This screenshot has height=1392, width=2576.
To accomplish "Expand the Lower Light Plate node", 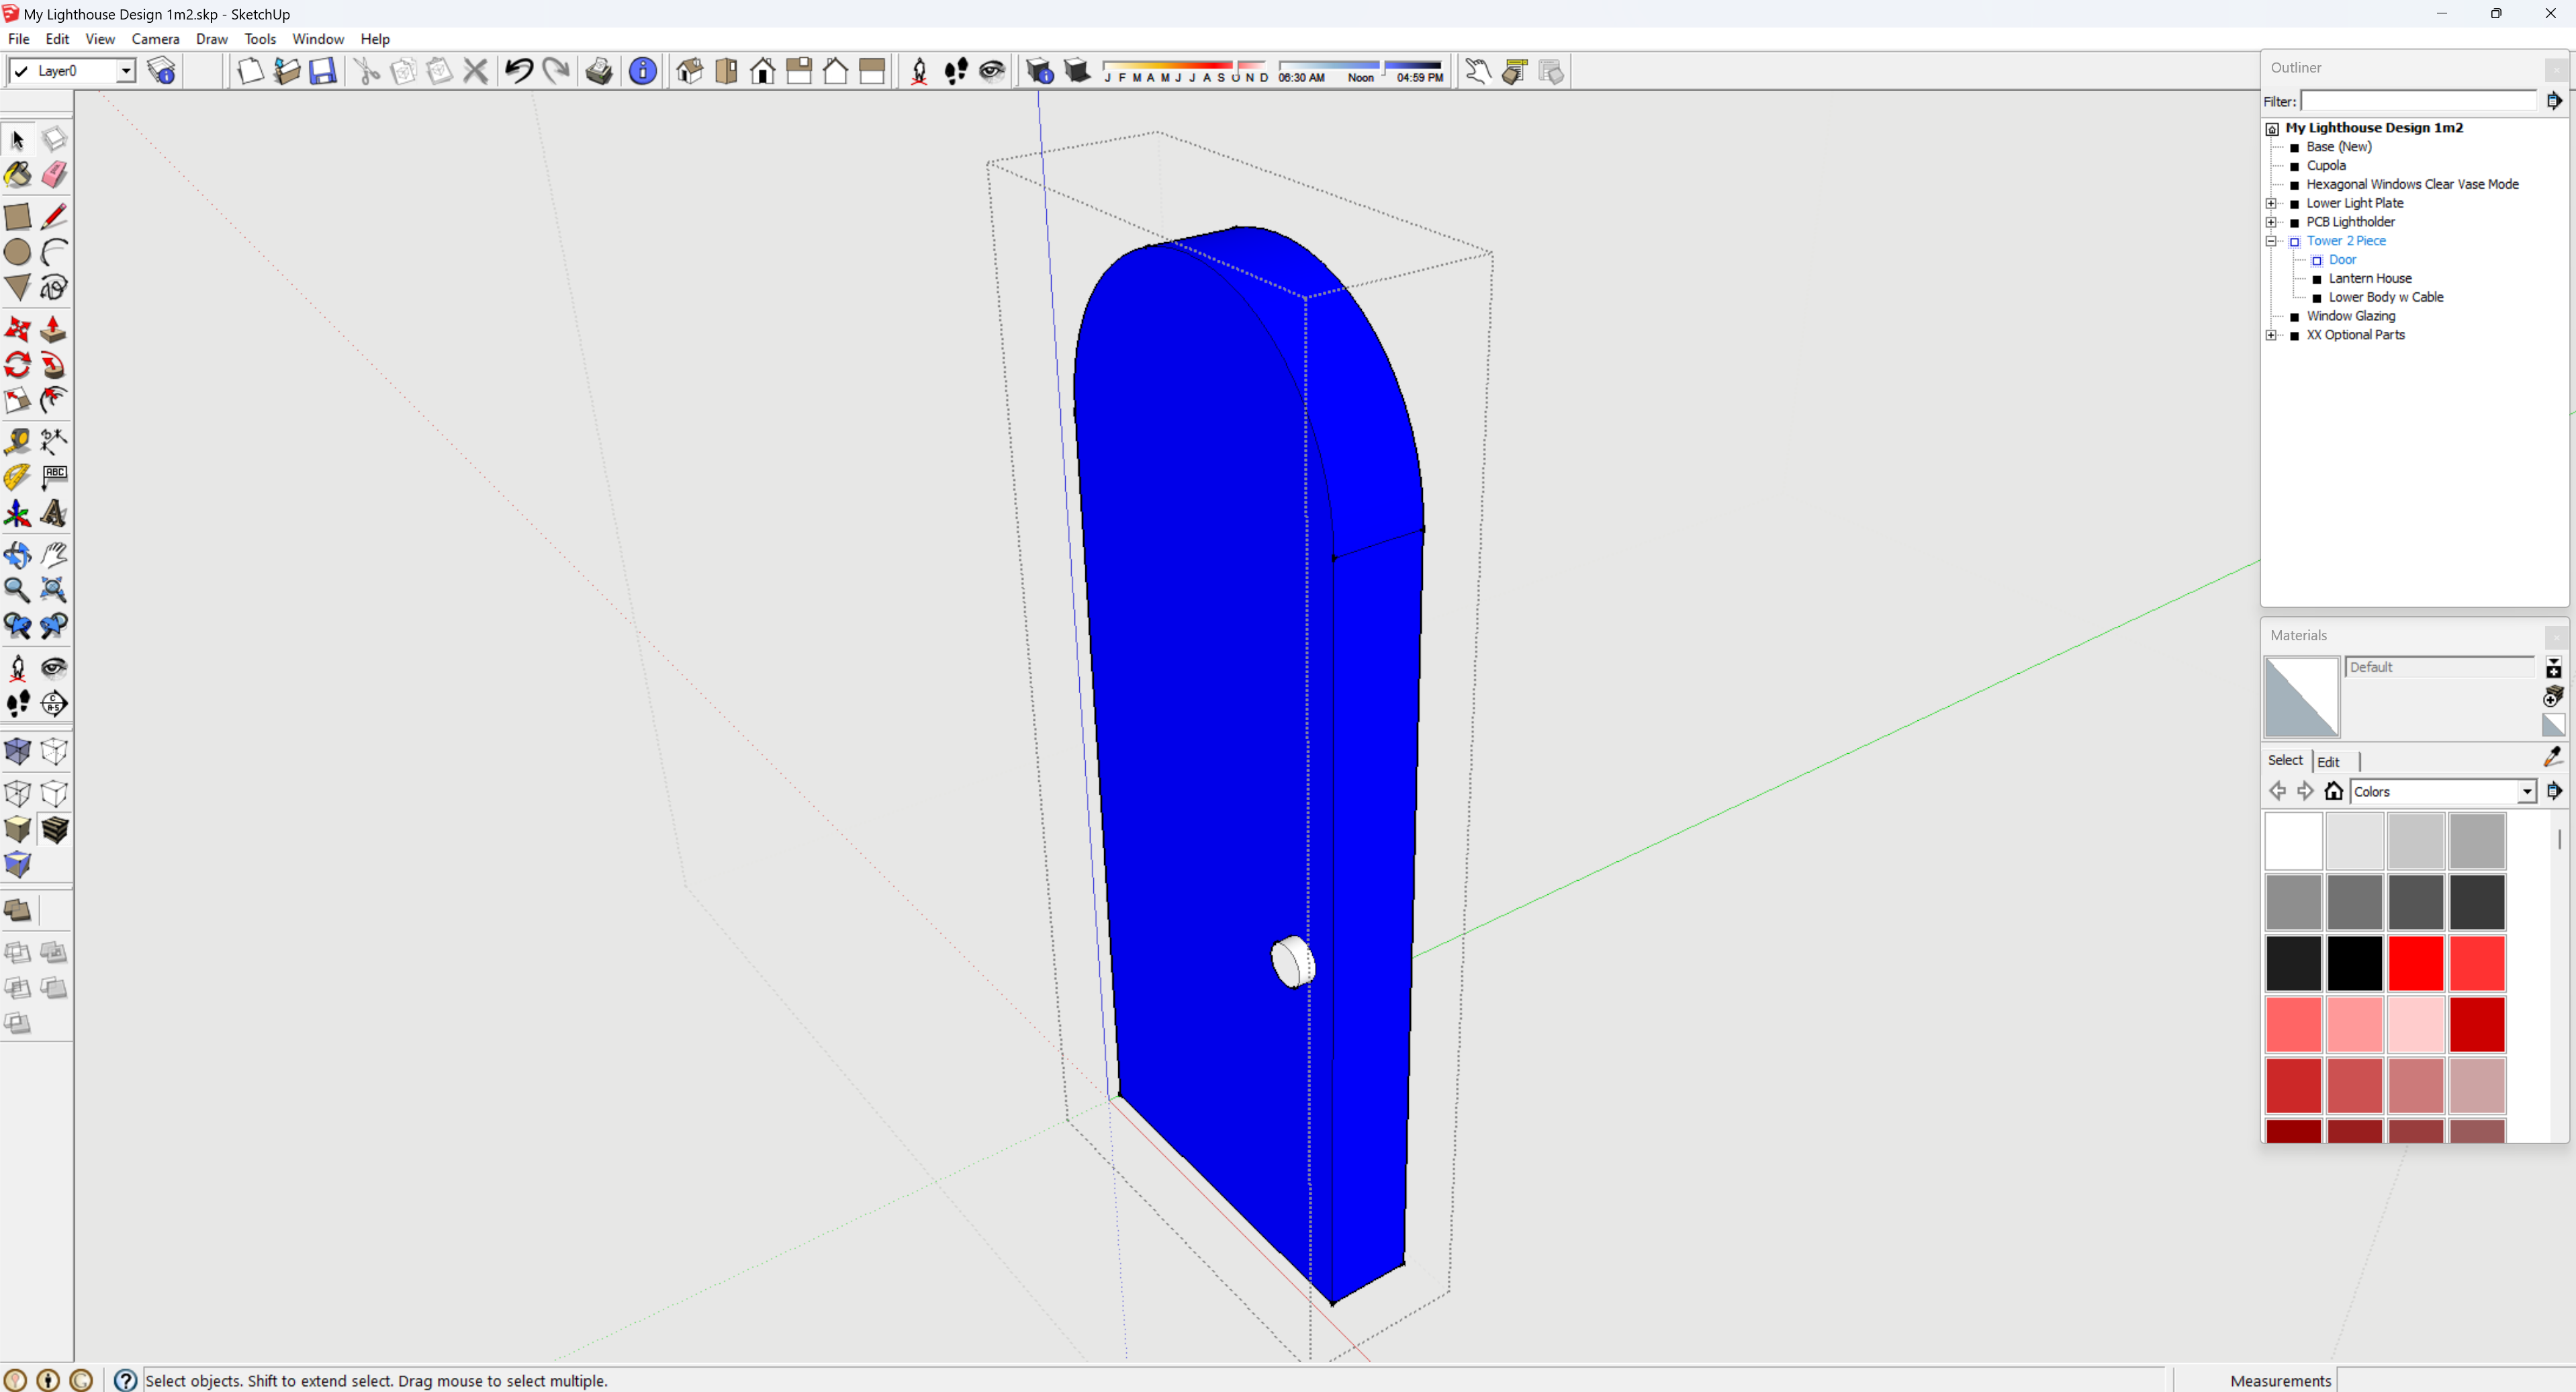I will 2271,203.
